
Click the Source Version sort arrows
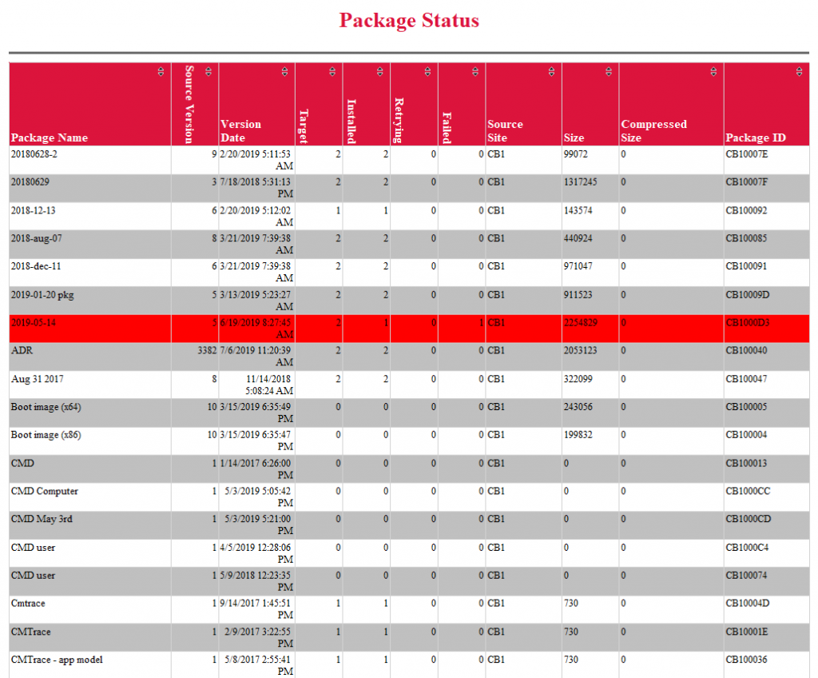click(x=208, y=72)
